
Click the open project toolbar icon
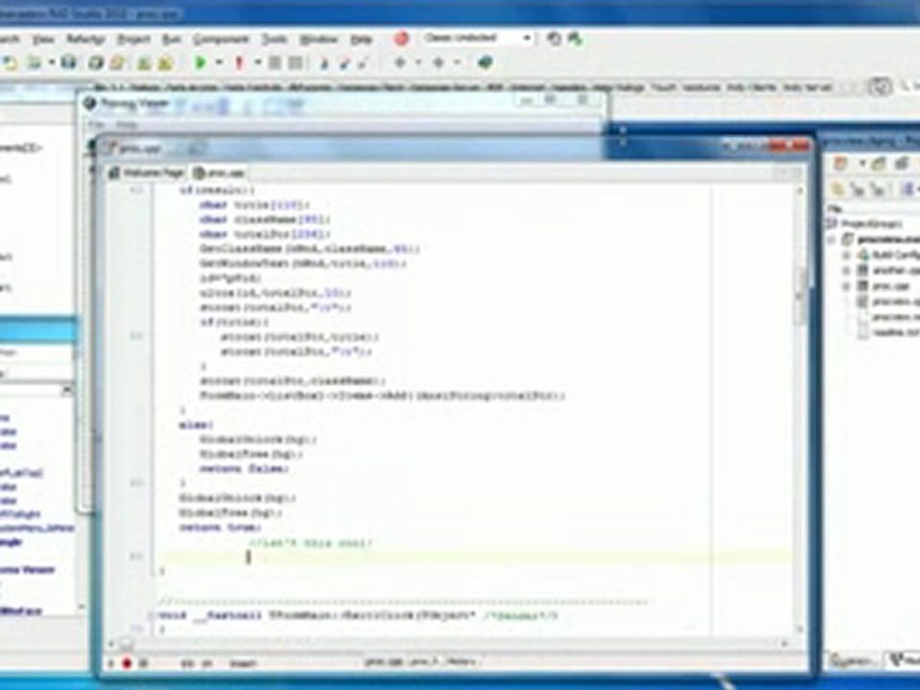[117, 62]
